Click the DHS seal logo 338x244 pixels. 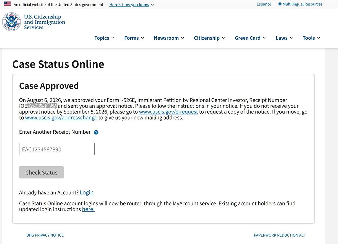click(x=12, y=22)
